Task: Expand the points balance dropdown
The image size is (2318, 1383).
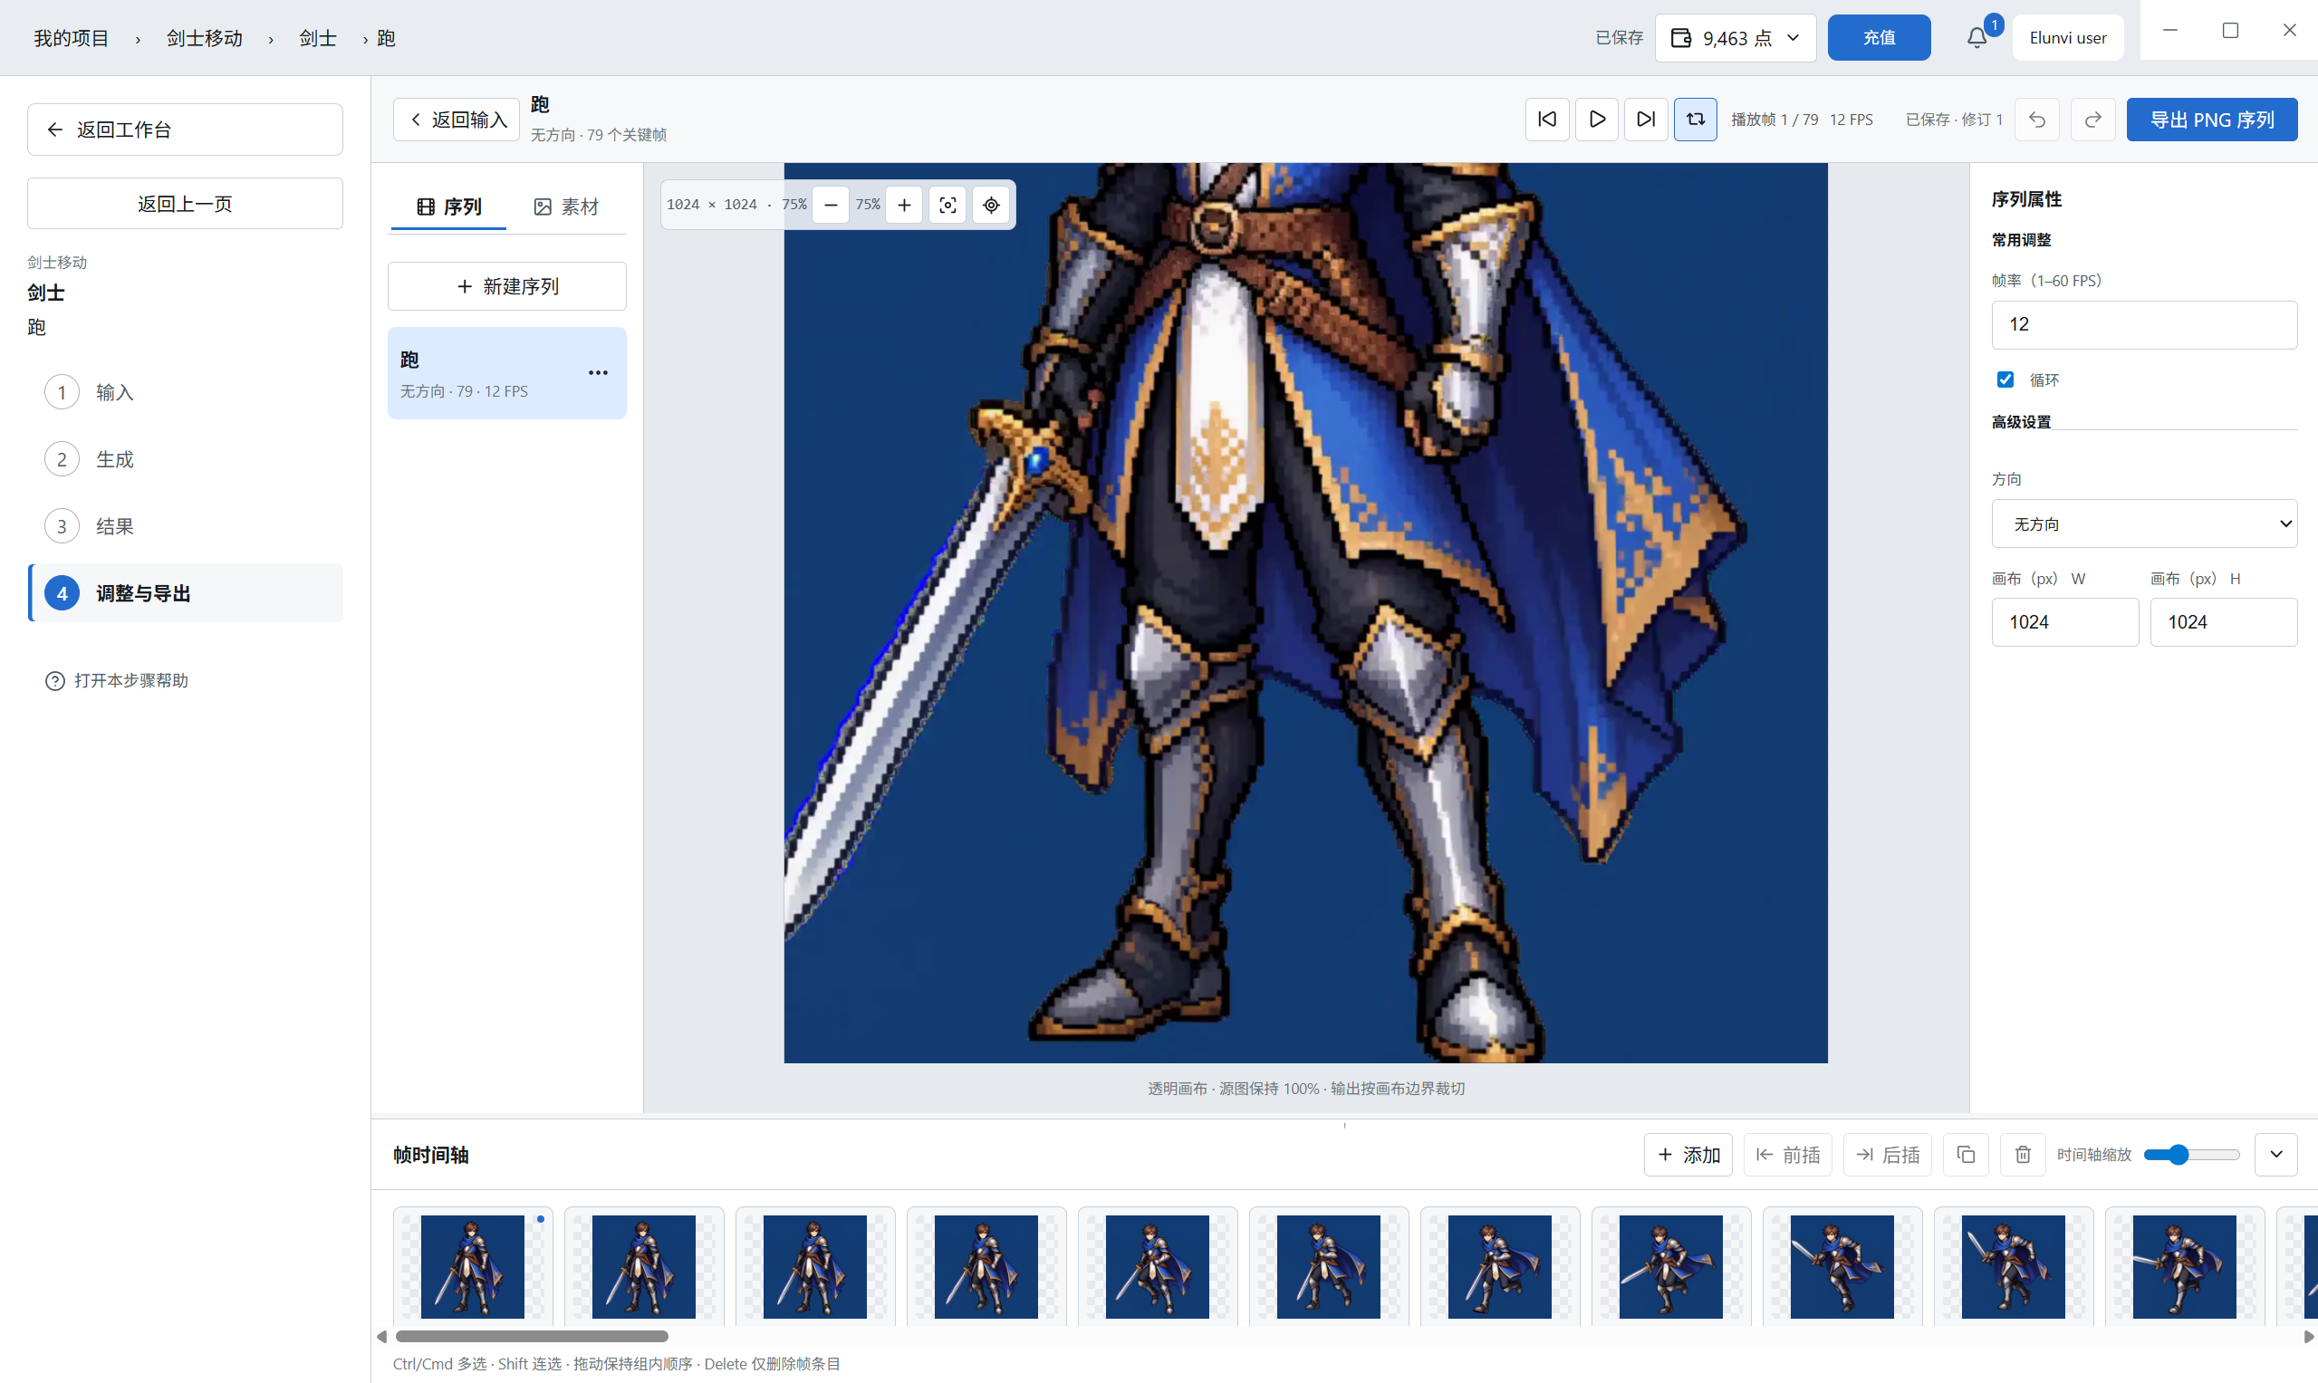Action: (x=1736, y=37)
